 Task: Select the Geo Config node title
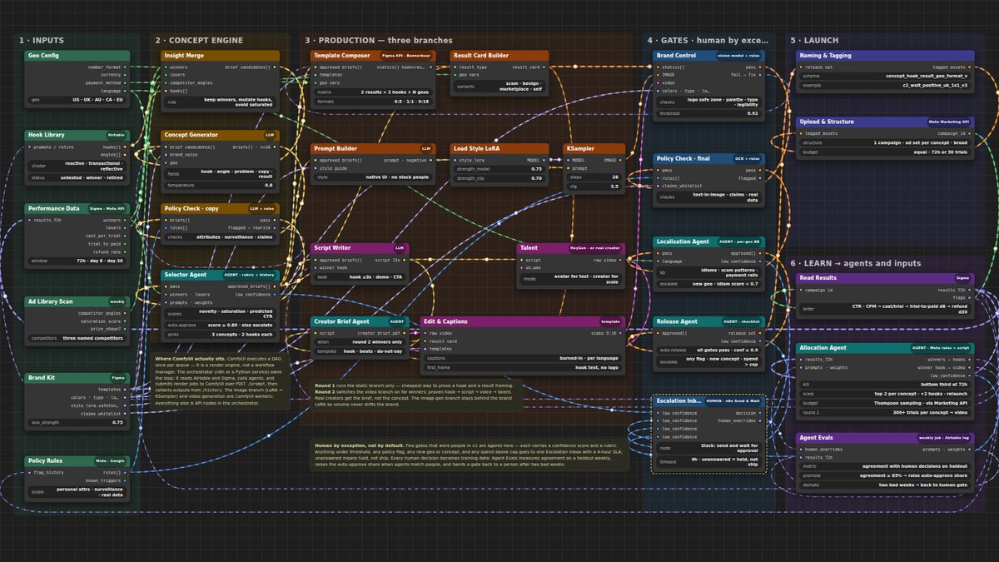(43, 56)
